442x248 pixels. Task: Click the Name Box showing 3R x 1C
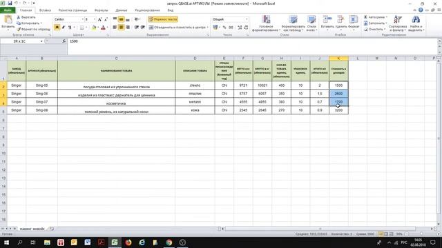pos(20,41)
